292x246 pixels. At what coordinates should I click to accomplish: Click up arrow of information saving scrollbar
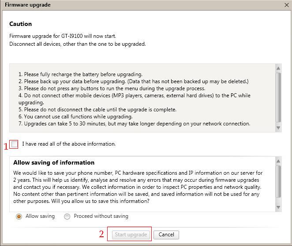click(278, 161)
